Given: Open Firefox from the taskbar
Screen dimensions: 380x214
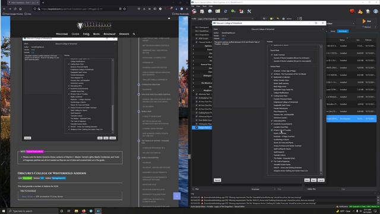Looking at the screenshot, I should point(84,211).
